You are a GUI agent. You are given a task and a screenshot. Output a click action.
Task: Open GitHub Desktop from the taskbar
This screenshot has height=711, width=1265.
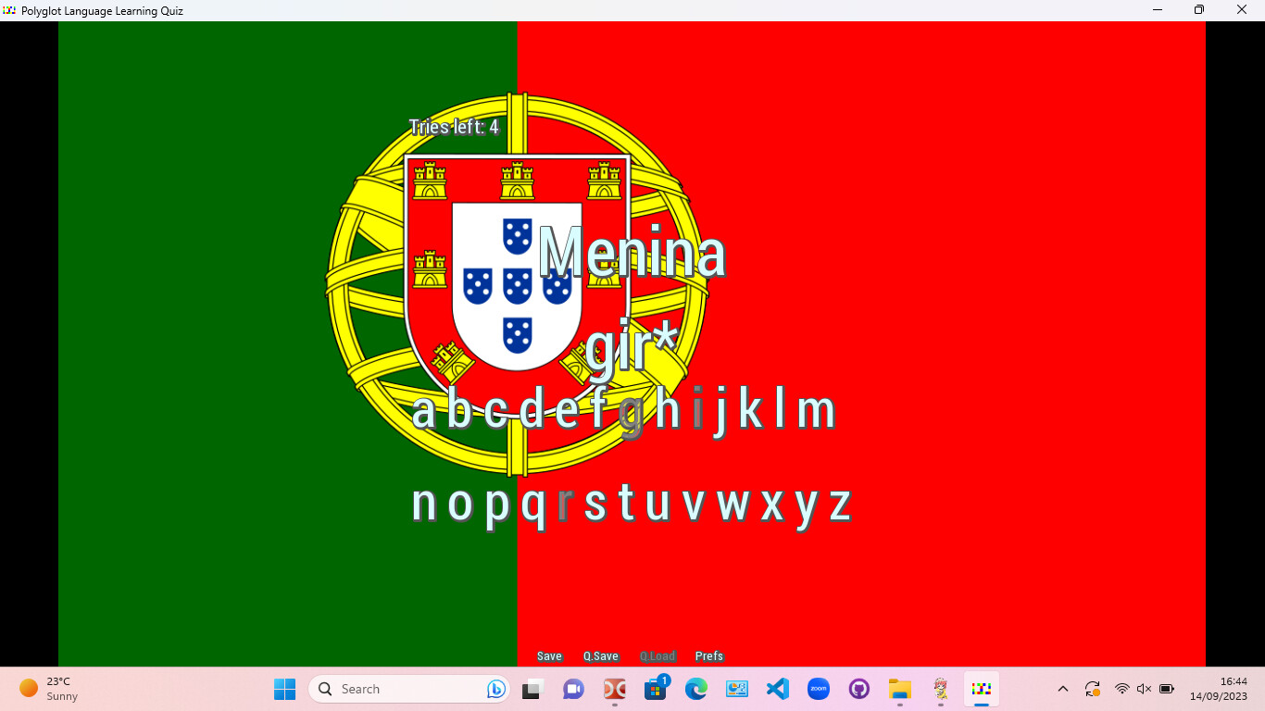(x=858, y=689)
